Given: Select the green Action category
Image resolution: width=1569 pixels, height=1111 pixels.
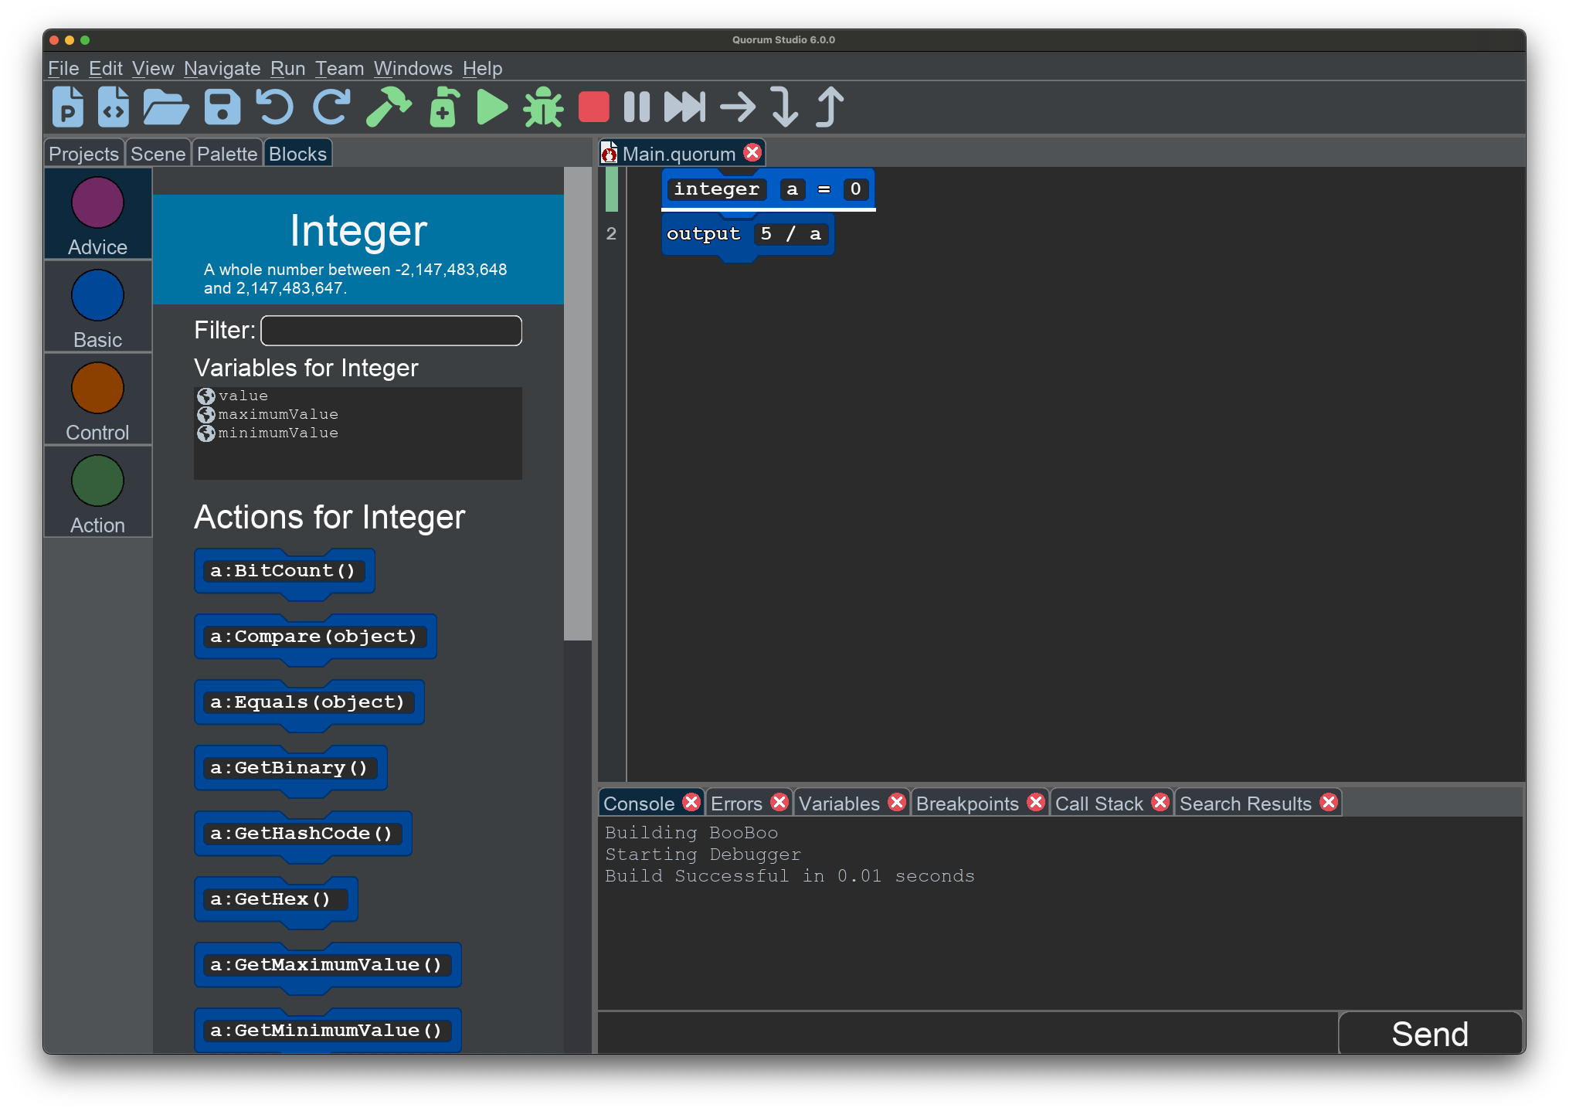Looking at the screenshot, I should [x=97, y=492].
